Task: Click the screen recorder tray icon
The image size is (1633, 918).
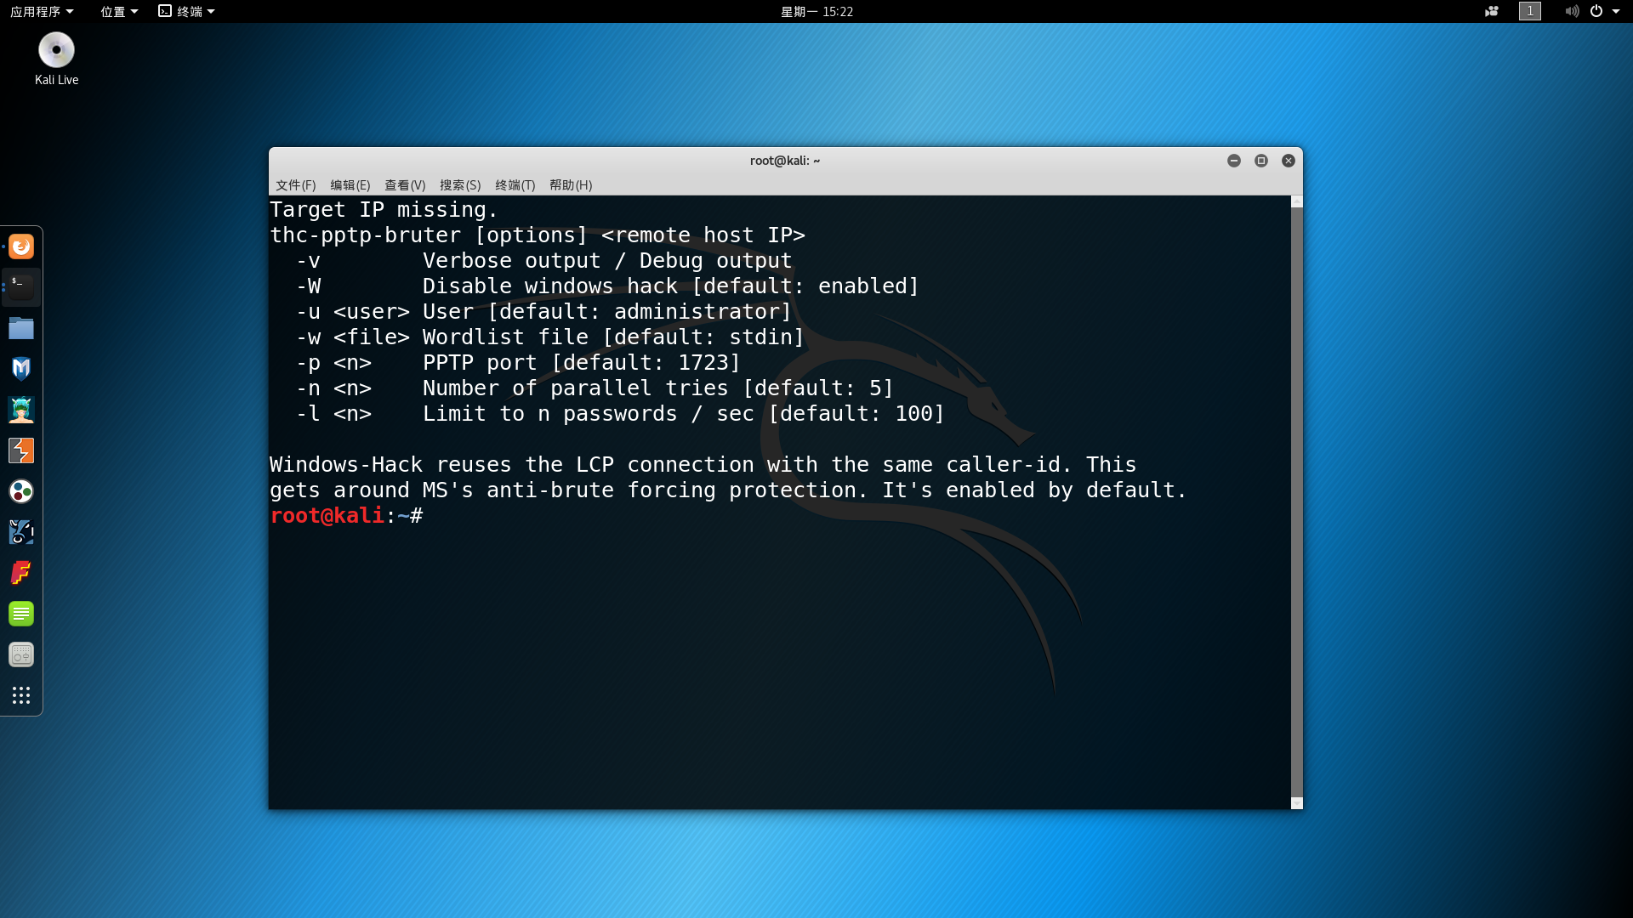Action: (1492, 11)
